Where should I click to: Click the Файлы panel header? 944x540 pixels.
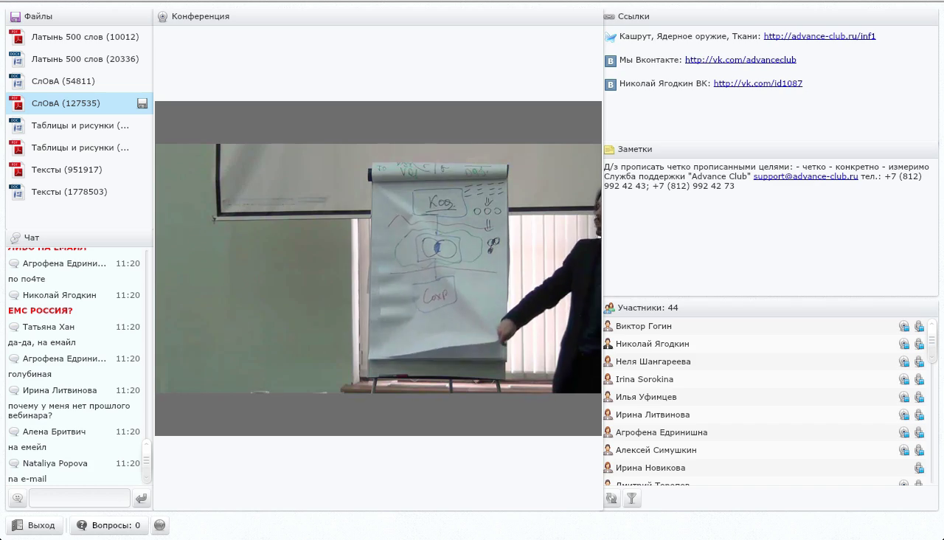[x=80, y=16]
